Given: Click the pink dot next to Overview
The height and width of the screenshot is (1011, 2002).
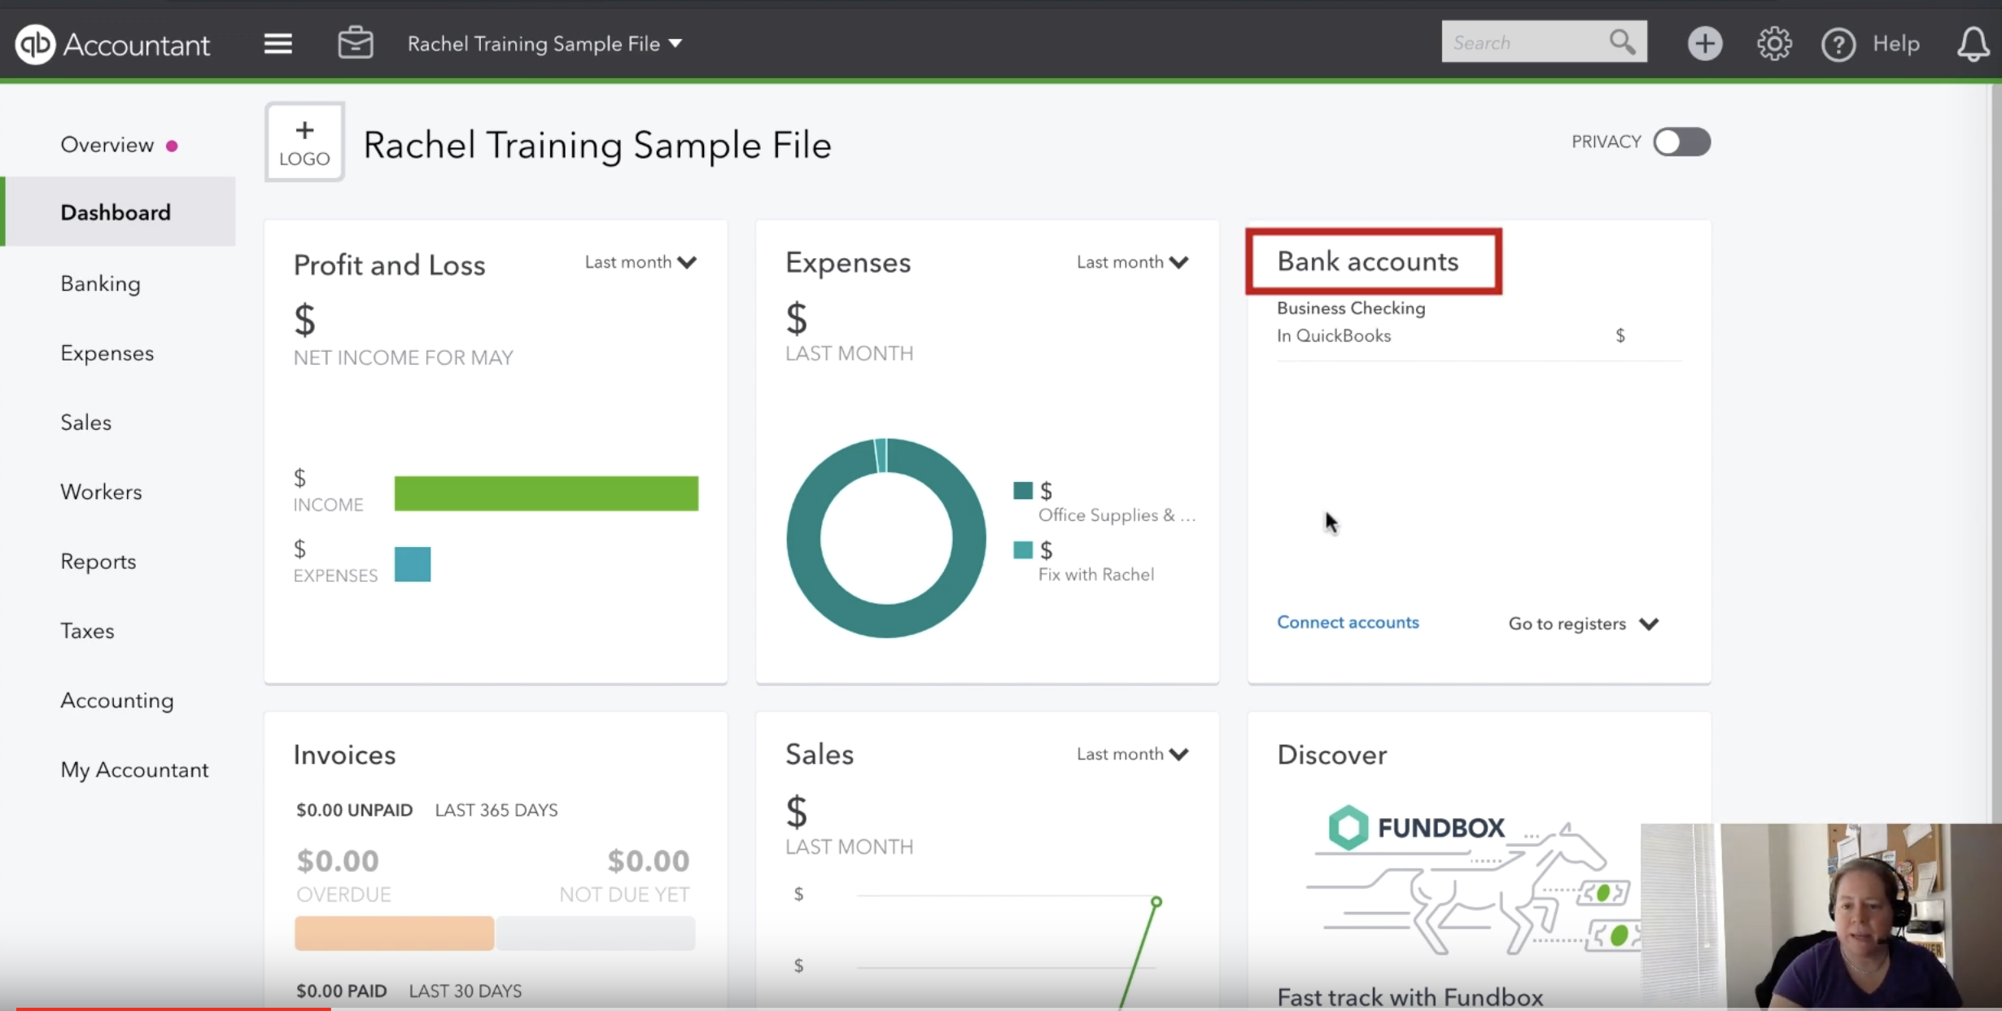Looking at the screenshot, I should pos(172,146).
